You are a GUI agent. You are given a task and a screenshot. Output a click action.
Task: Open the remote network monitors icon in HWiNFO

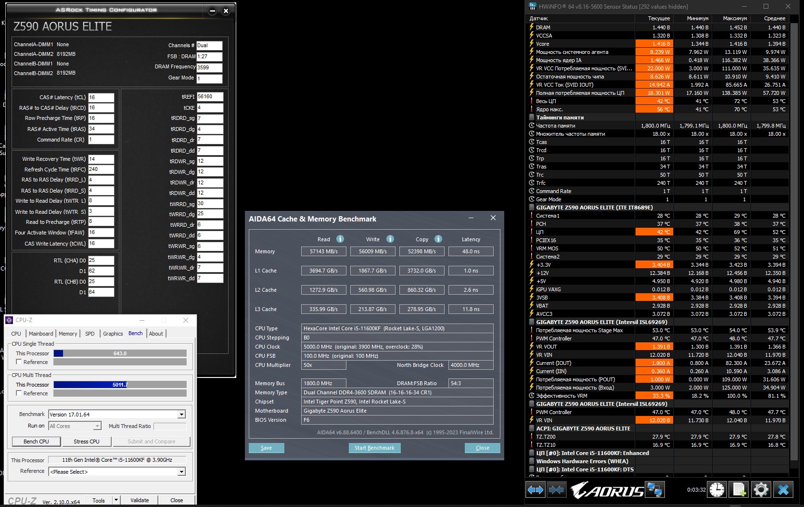654,490
